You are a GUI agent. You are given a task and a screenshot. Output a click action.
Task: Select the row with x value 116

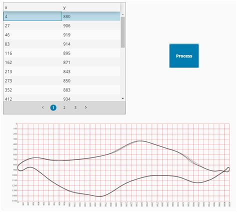(61, 53)
